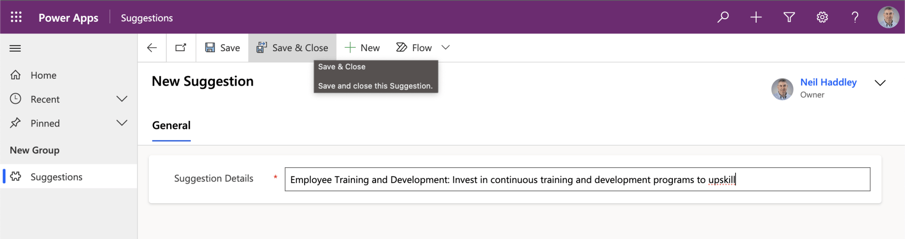Open record in a new window icon

coord(181,48)
